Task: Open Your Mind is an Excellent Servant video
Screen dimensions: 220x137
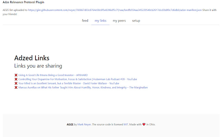Action: pos(69,83)
